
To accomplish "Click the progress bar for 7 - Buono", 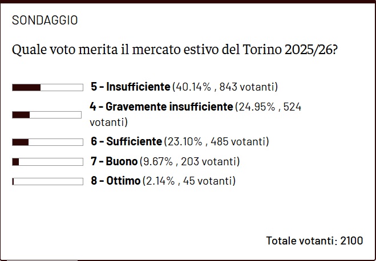I will click(47, 162).
